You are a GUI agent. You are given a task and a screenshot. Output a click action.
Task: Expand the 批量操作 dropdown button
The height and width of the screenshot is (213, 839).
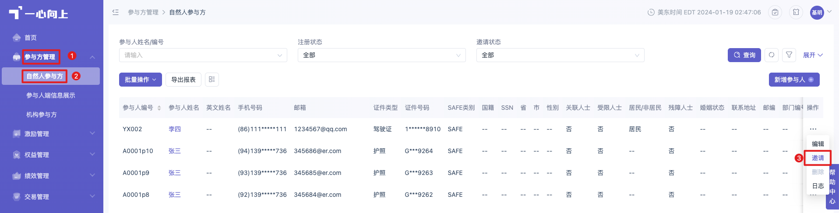click(x=141, y=80)
